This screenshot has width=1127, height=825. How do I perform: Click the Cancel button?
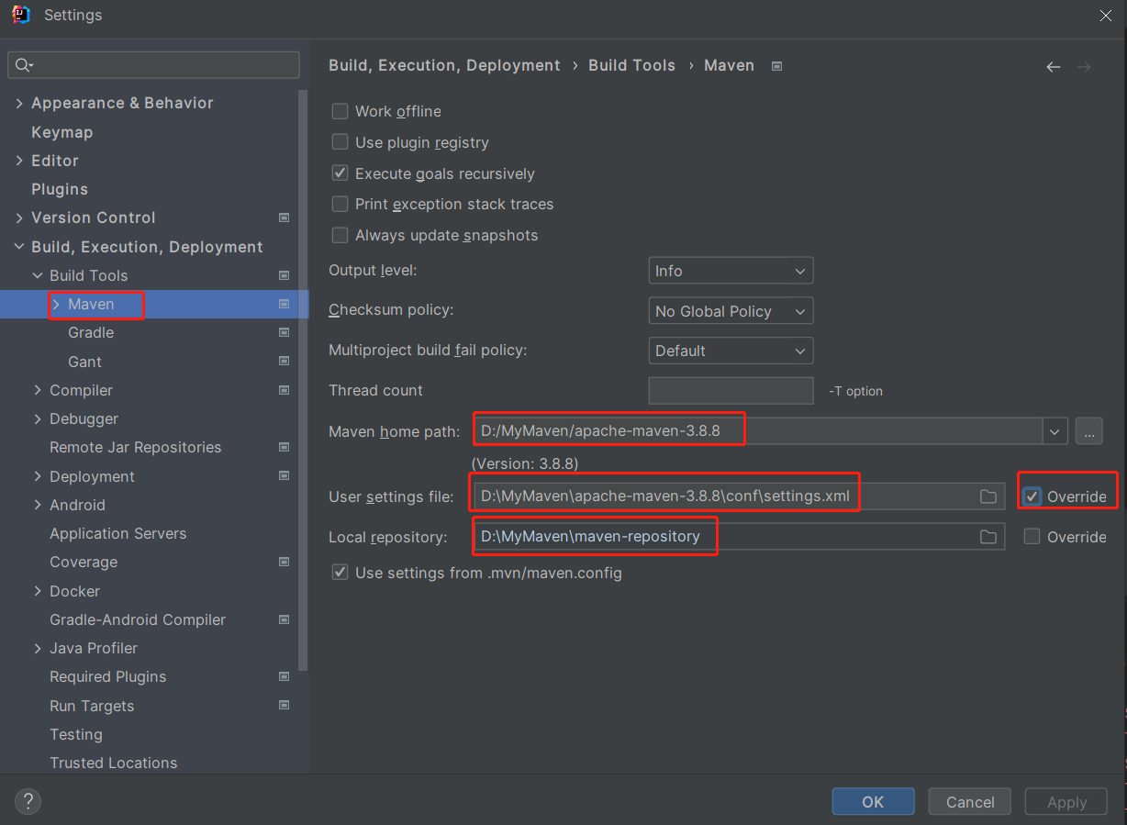[969, 801]
